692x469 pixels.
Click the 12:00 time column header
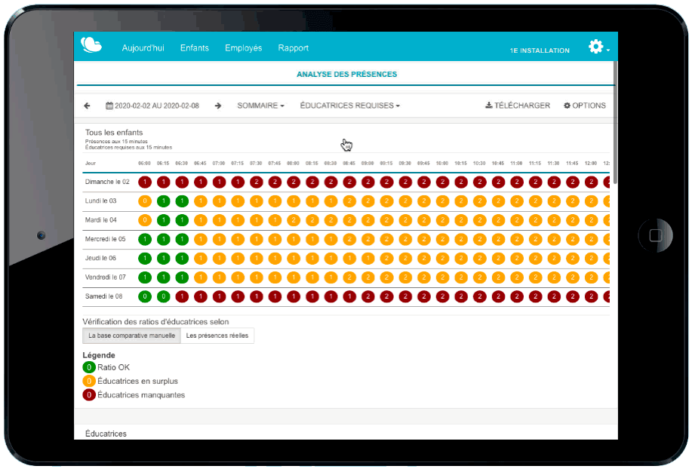click(591, 164)
